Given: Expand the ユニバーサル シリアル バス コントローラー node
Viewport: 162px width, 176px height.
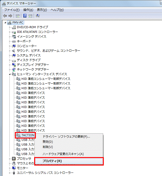Looking at the screenshot, I should [x=10, y=173].
